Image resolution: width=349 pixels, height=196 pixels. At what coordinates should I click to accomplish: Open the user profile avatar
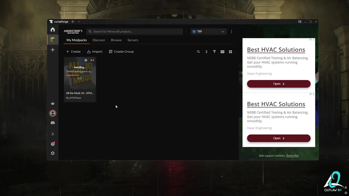[x=53, y=113]
